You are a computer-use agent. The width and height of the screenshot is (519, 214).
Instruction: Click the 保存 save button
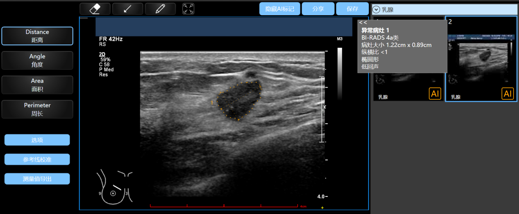point(352,9)
